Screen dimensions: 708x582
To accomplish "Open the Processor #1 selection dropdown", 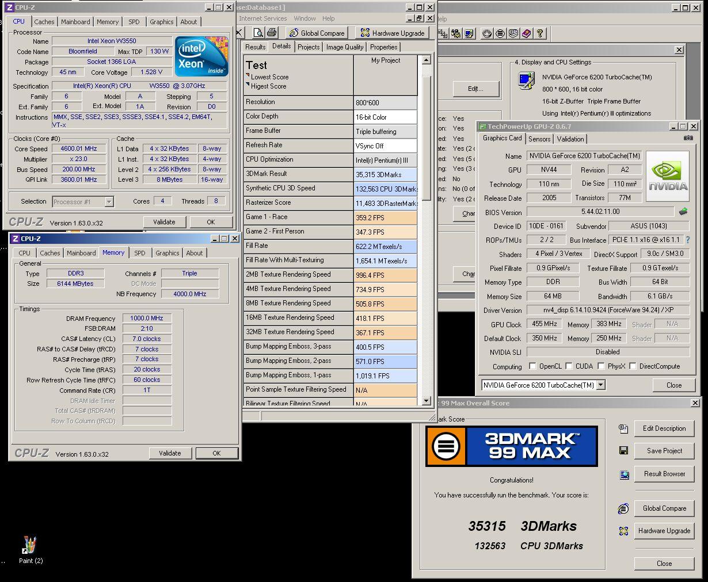I will tap(109, 202).
